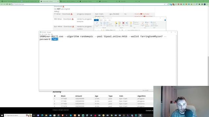Image resolution: width=209 pixels, height=117 pixels.
Task: Click Properties icon in Explorer ribbon
Action: pyautogui.click(x=142, y=23)
